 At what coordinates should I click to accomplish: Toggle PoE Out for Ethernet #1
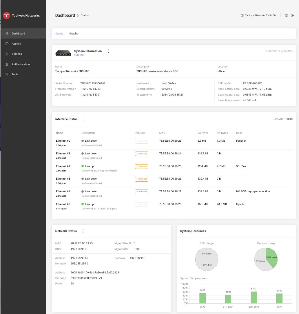point(142,154)
